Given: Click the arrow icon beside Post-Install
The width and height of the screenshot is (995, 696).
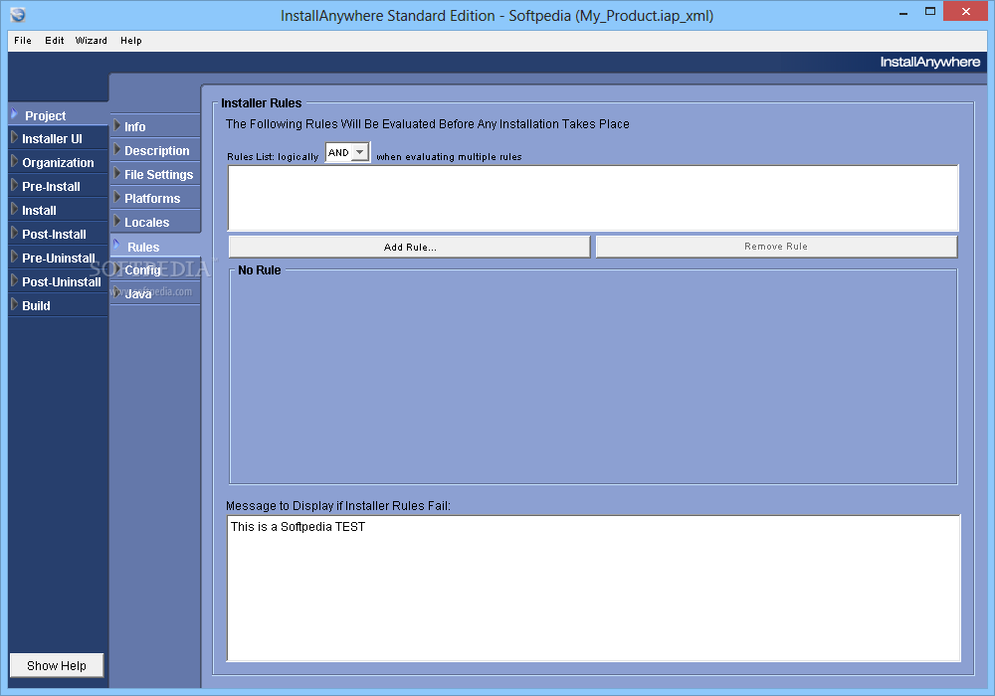Looking at the screenshot, I should pyautogui.click(x=15, y=233).
